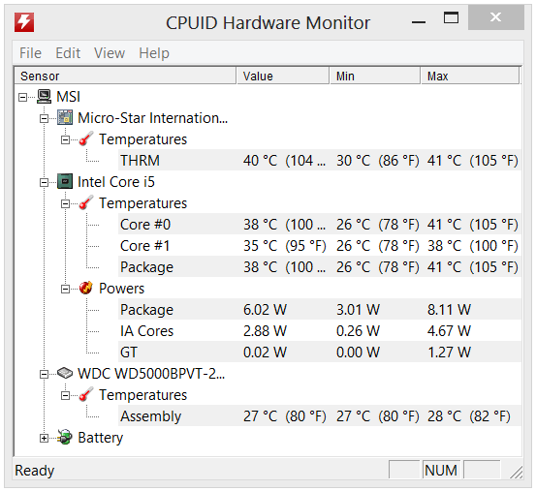Click the Value column header
536x491 pixels.
283,76
